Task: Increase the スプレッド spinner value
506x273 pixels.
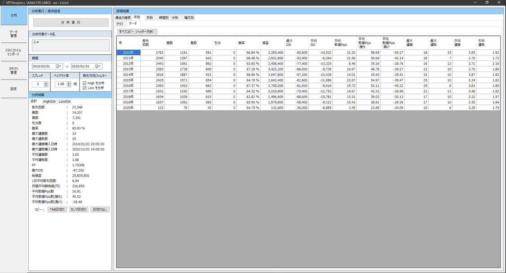Action: [46, 83]
